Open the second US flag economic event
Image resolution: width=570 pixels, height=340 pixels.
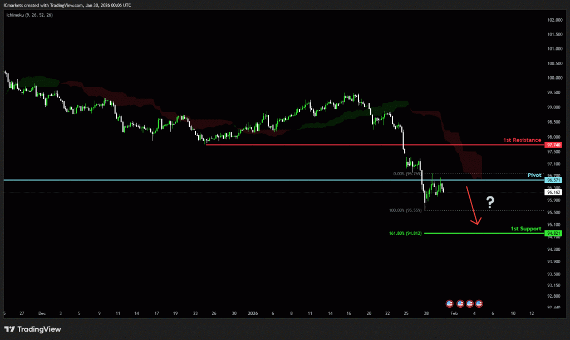coord(460,303)
